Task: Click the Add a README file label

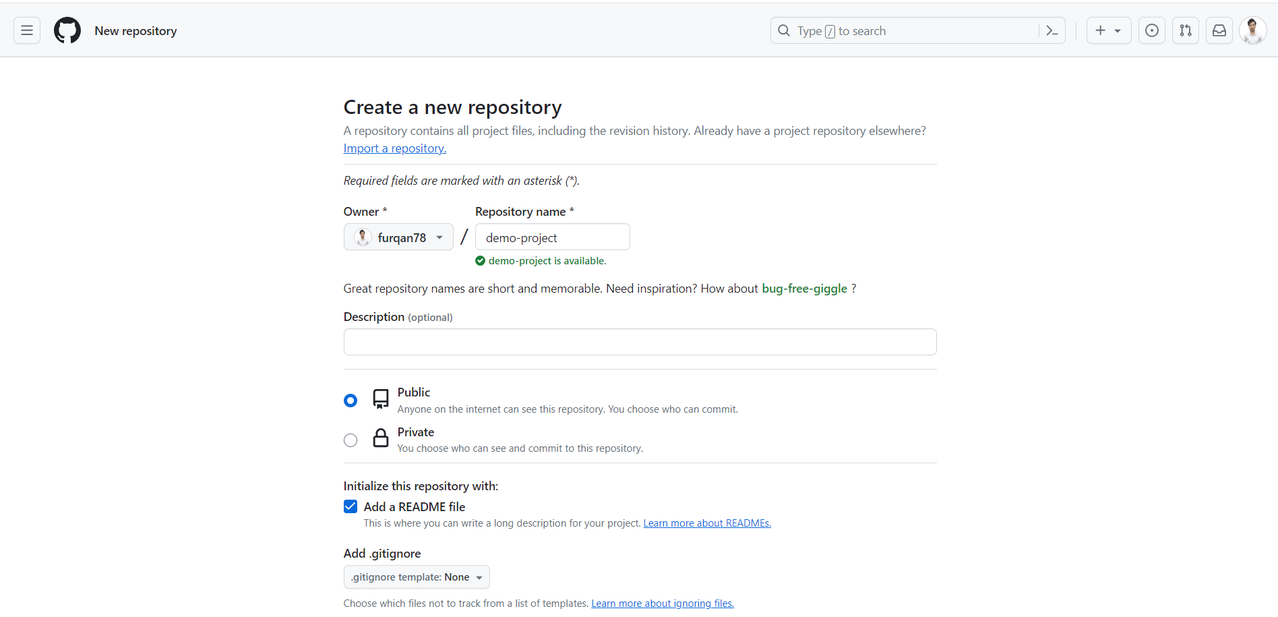Action: tap(415, 507)
